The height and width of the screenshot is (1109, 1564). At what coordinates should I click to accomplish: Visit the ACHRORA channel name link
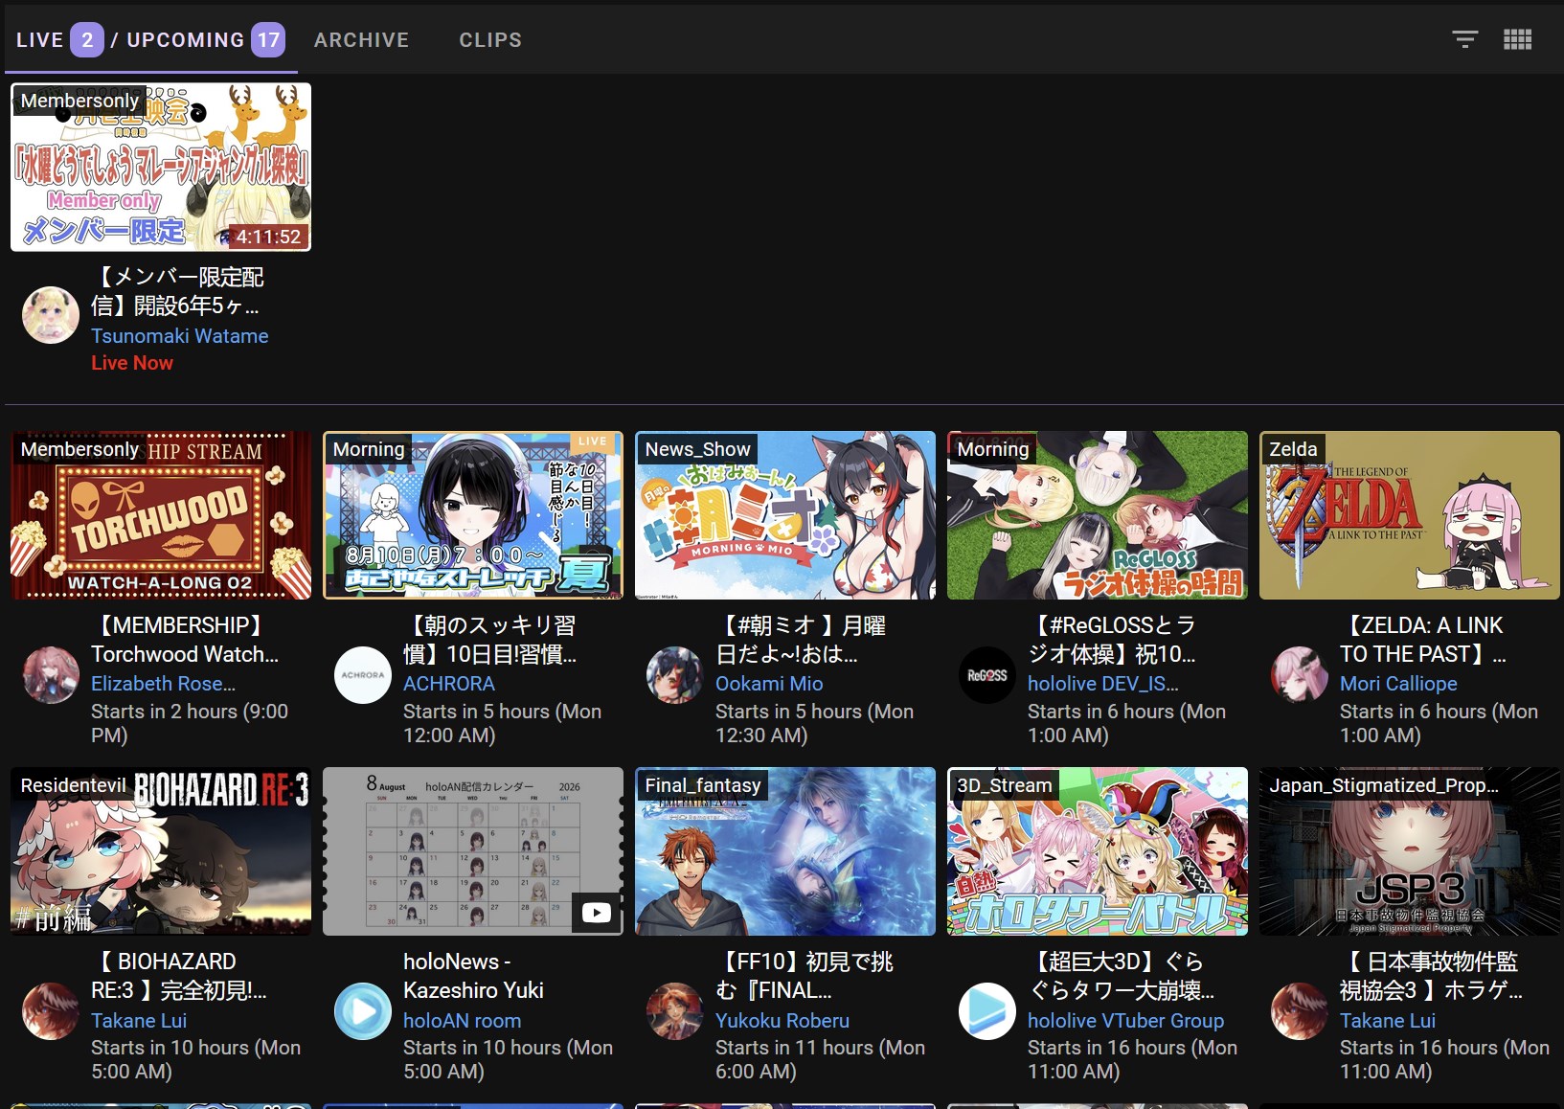coord(449,684)
